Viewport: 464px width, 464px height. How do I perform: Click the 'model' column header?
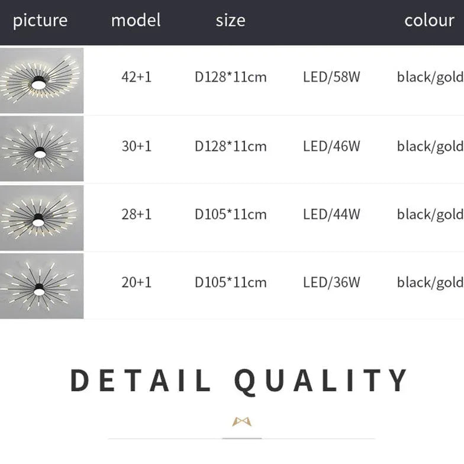point(136,20)
